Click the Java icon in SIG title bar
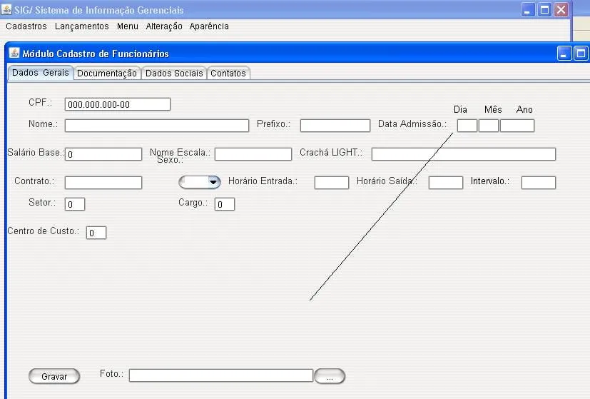590x399 pixels. pyautogui.click(x=7, y=10)
